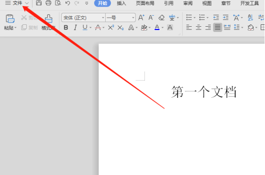
Task: Click the 粘贴 paste button
Action: click(x=10, y=22)
